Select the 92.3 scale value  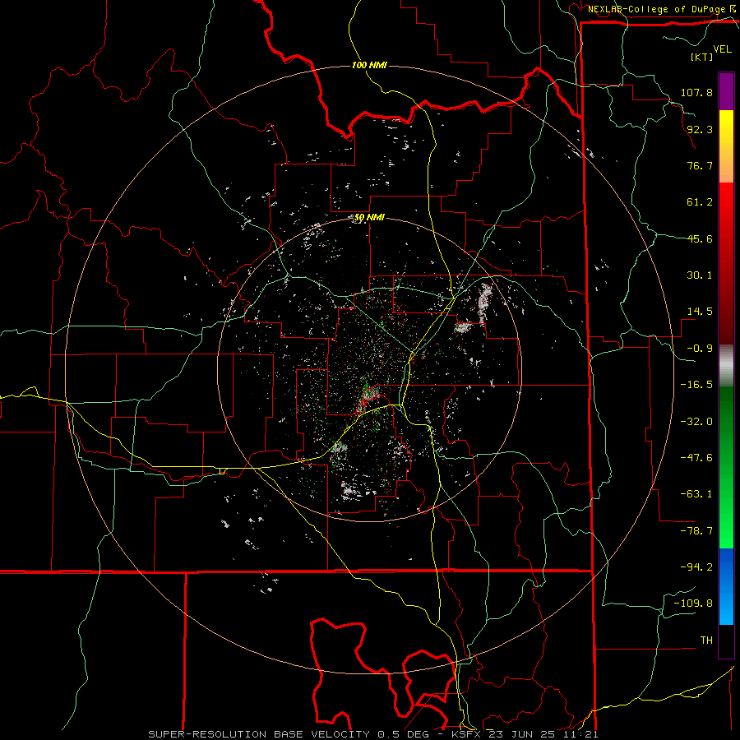[x=700, y=129]
